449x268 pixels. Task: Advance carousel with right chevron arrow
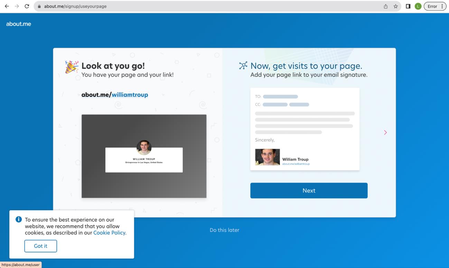coord(385,132)
